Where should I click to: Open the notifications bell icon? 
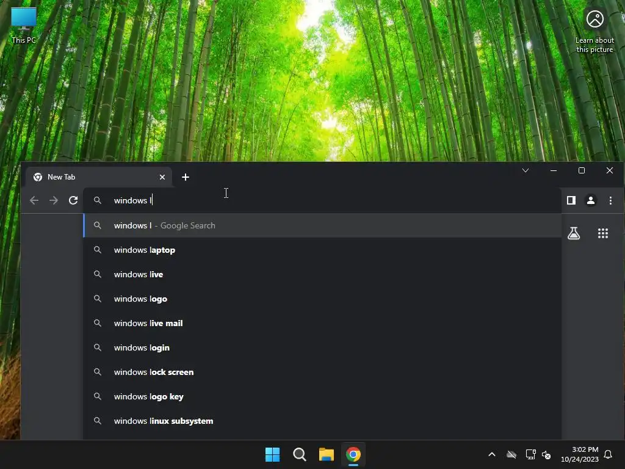(x=608, y=454)
